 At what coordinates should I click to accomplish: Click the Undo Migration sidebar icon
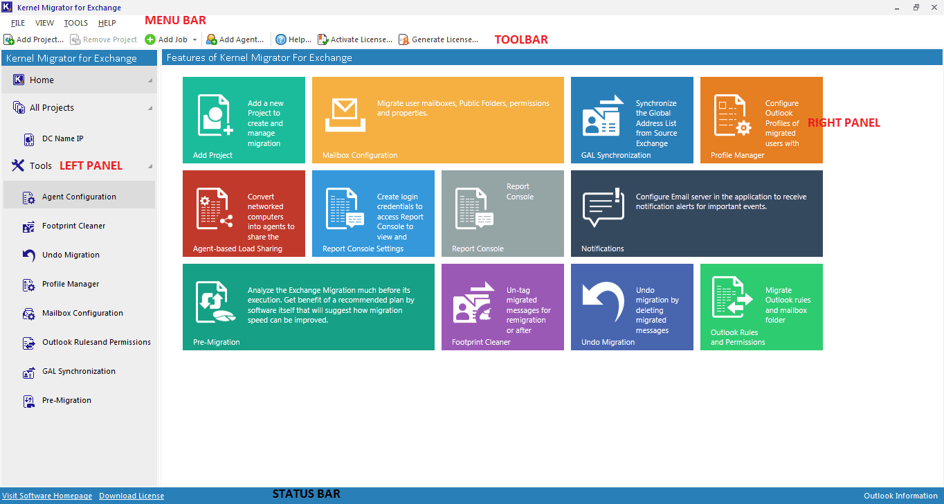(29, 255)
